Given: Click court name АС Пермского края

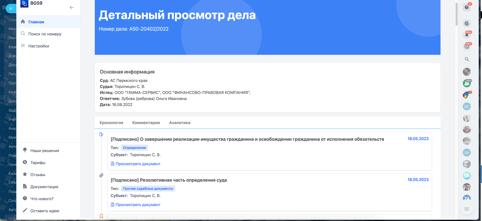Looking at the screenshot, I should coord(129,81).
